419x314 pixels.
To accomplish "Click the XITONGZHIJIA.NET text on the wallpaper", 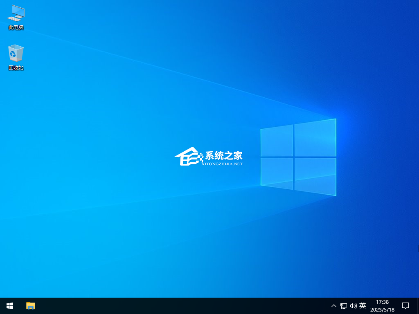I will coord(222,164).
